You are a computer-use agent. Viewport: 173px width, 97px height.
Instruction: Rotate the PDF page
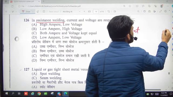tap(109, 12)
